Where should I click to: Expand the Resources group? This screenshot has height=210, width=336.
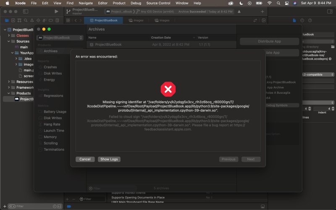click(9, 81)
